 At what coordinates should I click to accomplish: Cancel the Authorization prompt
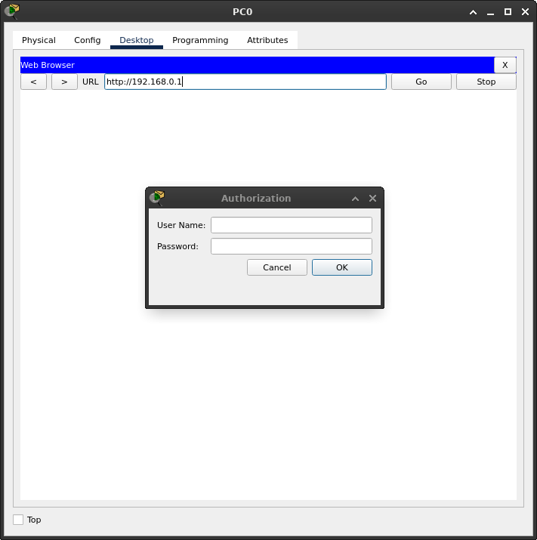click(276, 267)
